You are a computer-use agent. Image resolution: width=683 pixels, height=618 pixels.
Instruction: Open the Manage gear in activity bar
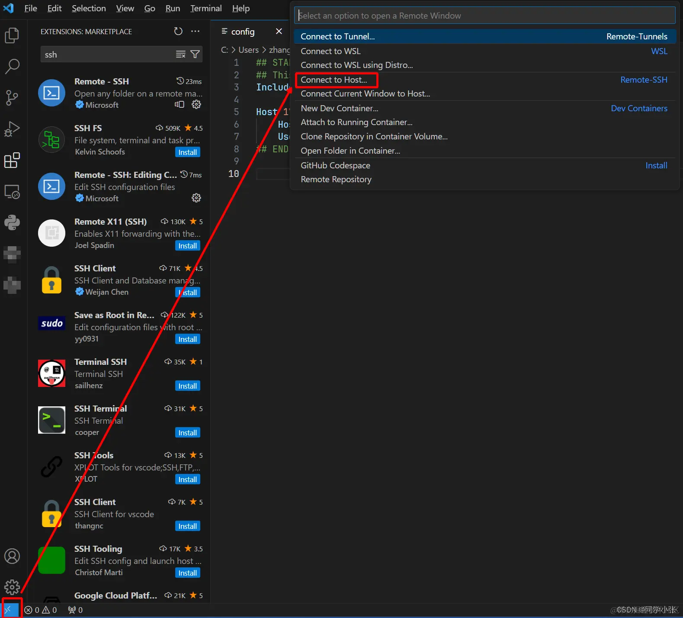(x=12, y=587)
